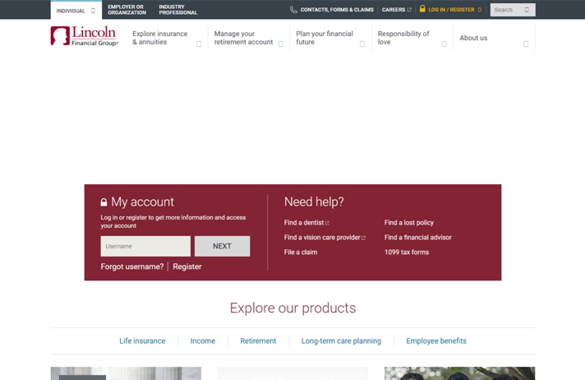Image resolution: width=585 pixels, height=380 pixels.
Task: Select the Retirement product tab
Action: [x=258, y=341]
